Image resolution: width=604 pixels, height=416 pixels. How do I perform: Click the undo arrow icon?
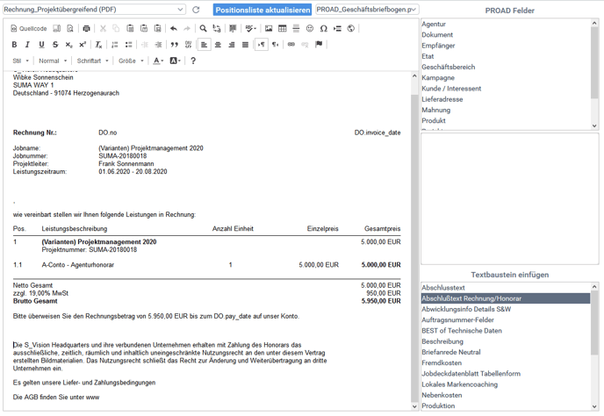tap(174, 29)
